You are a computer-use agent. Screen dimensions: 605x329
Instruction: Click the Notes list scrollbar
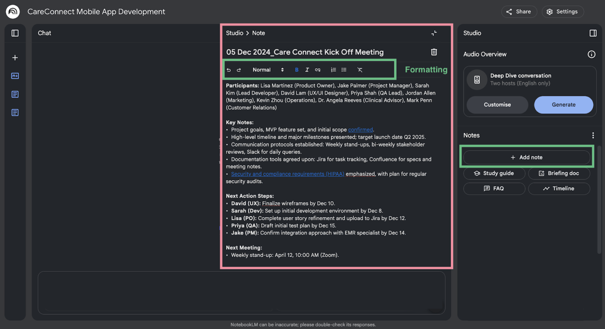(x=599, y=200)
